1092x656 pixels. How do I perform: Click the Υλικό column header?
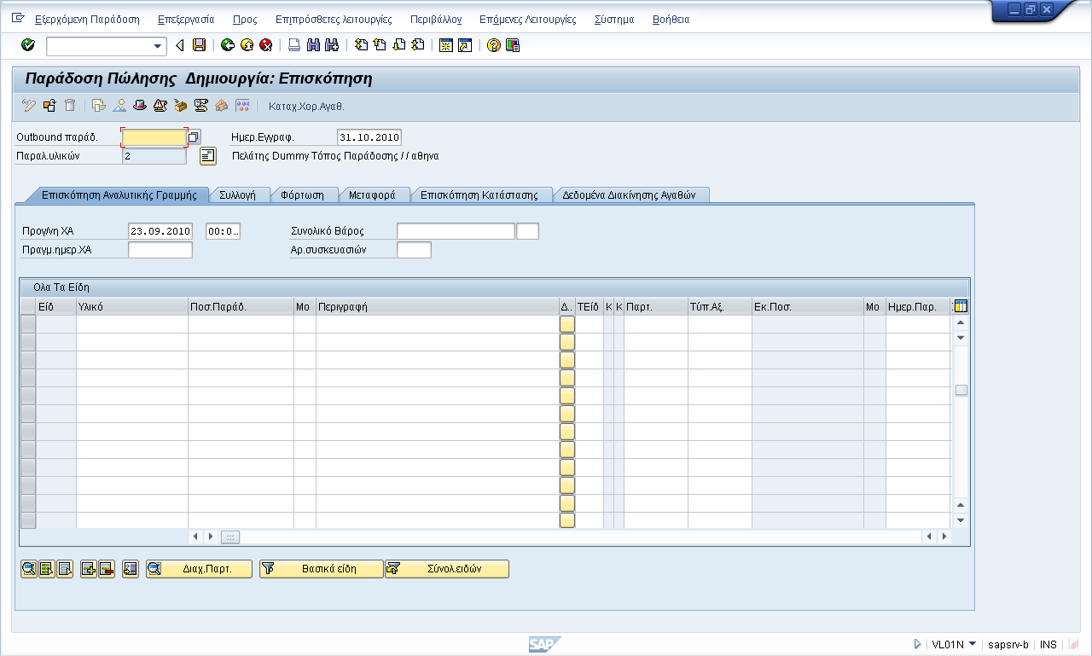click(x=132, y=306)
